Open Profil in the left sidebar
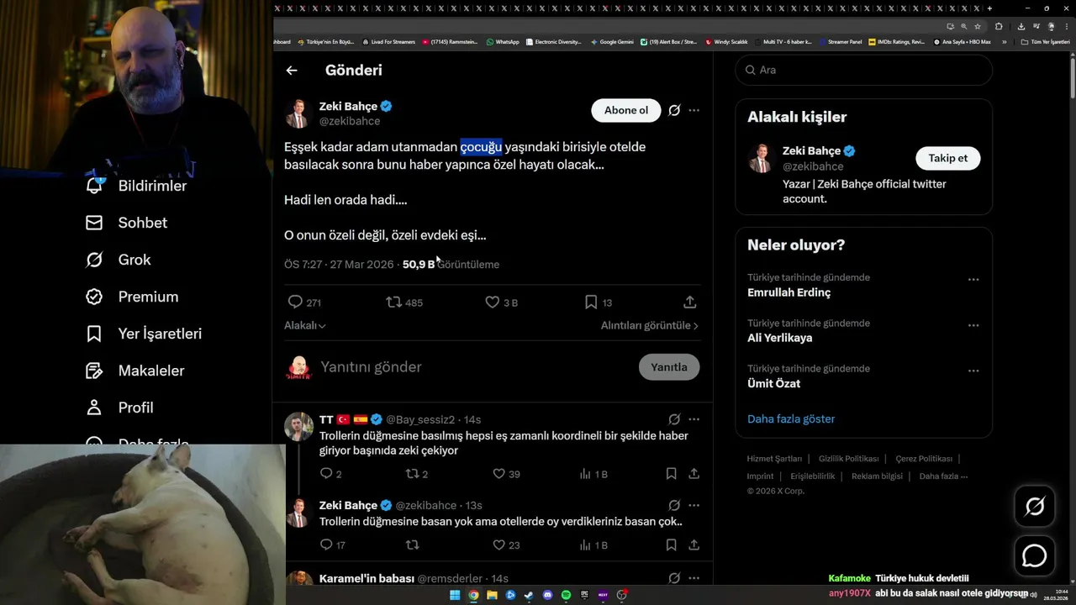 [119, 408]
